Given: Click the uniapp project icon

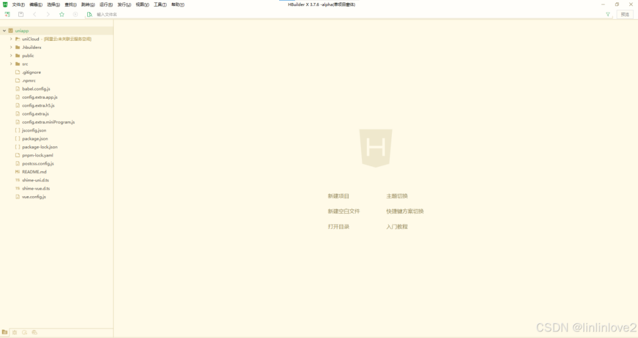Looking at the screenshot, I should click(11, 30).
